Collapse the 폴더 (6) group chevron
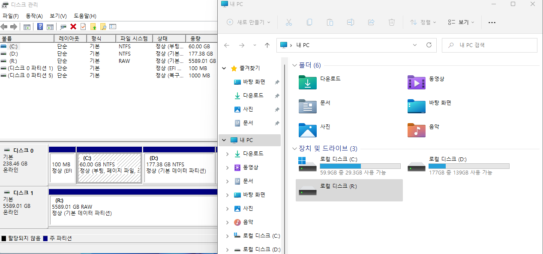Screen dimensions: 543x254 coord(294,65)
